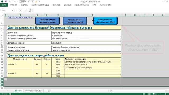Select the Бланки 2 name cell
169x95 pixels.
click(20, 73)
